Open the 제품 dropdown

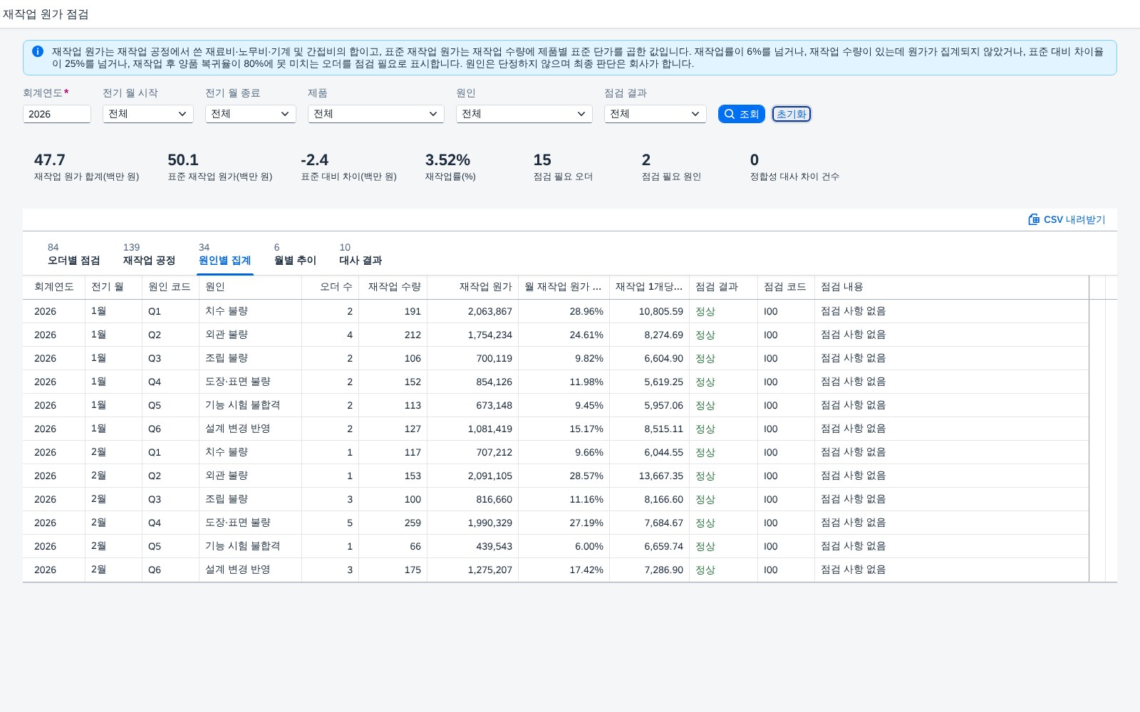click(x=376, y=114)
